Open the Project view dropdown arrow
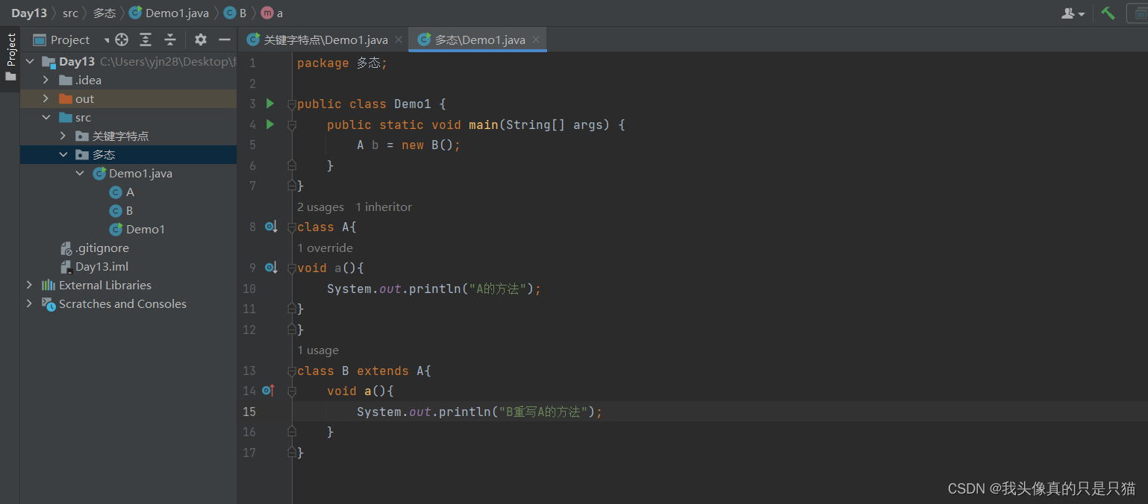This screenshot has width=1148, height=504. [x=107, y=40]
